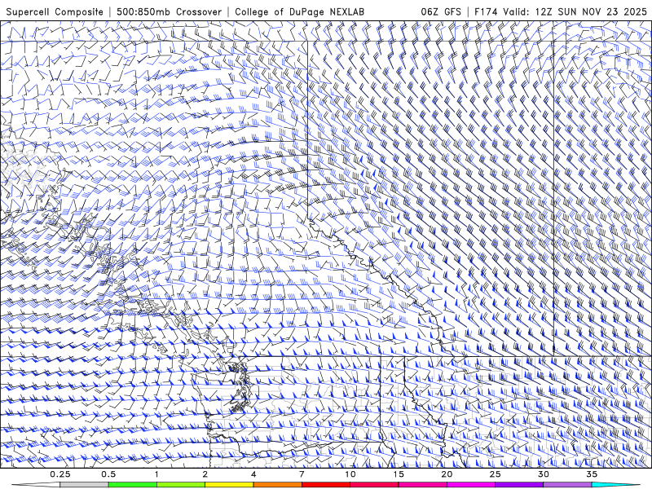Click the lavender 30–35 legend segment
Image resolution: width=652 pixels, height=489 pixels.
pos(567,485)
